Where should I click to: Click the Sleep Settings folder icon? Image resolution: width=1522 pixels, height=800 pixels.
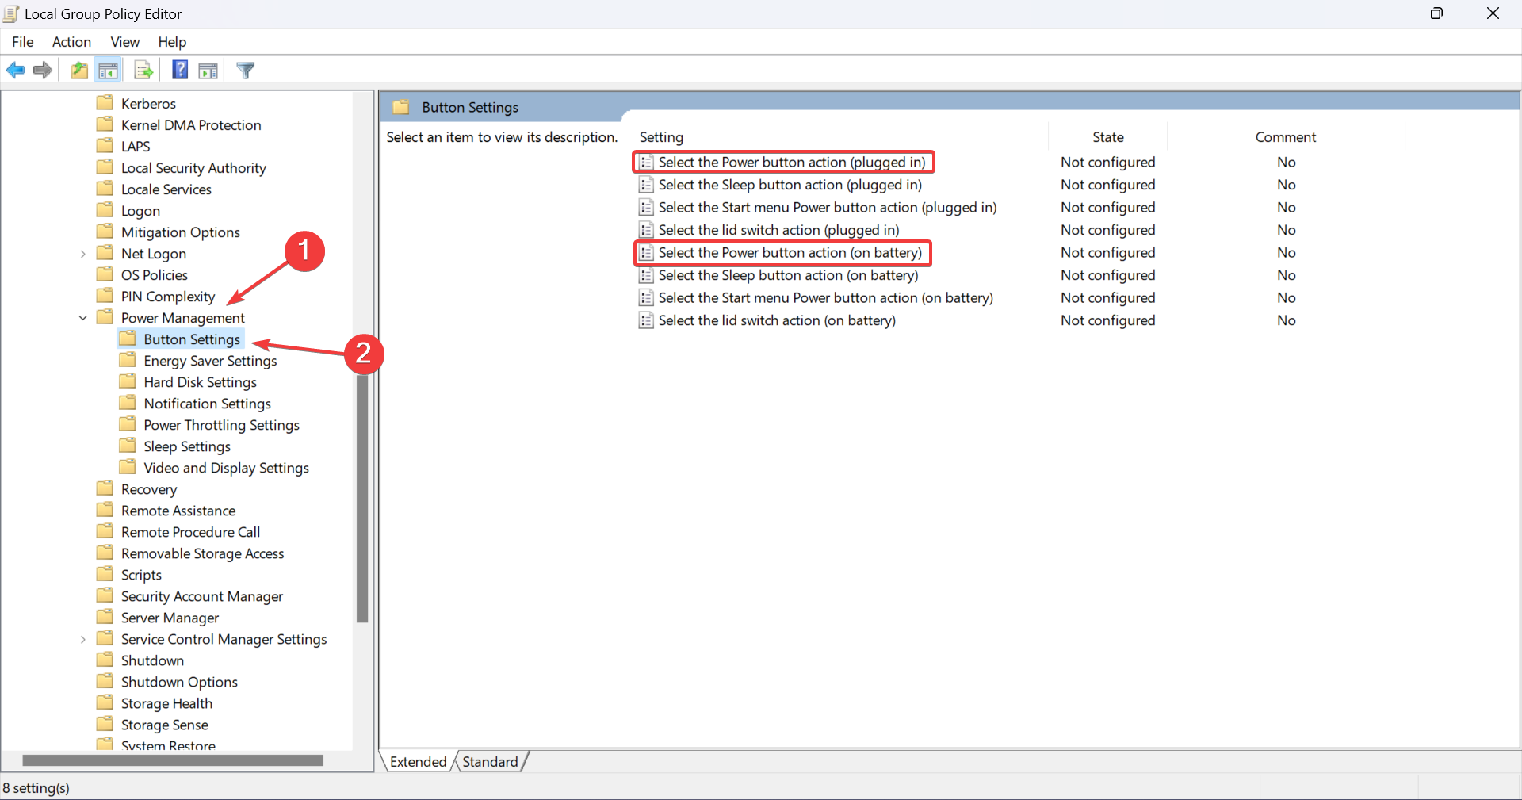pos(128,446)
